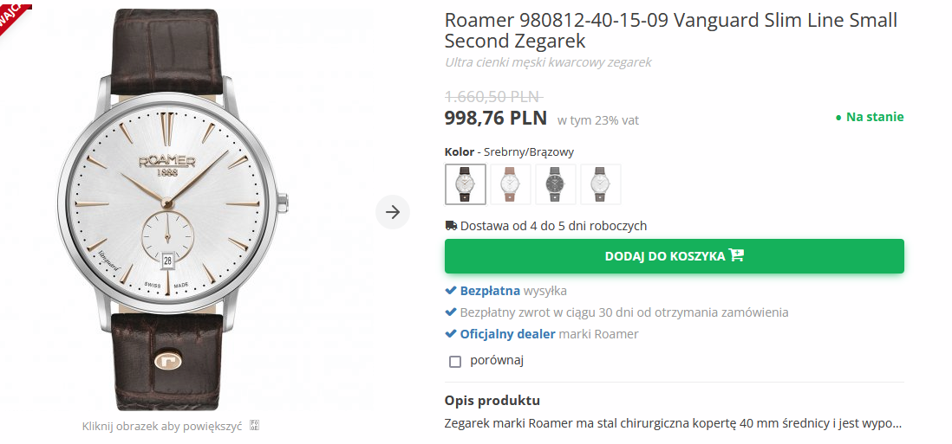Tick the porównaj checkbox

455,362
